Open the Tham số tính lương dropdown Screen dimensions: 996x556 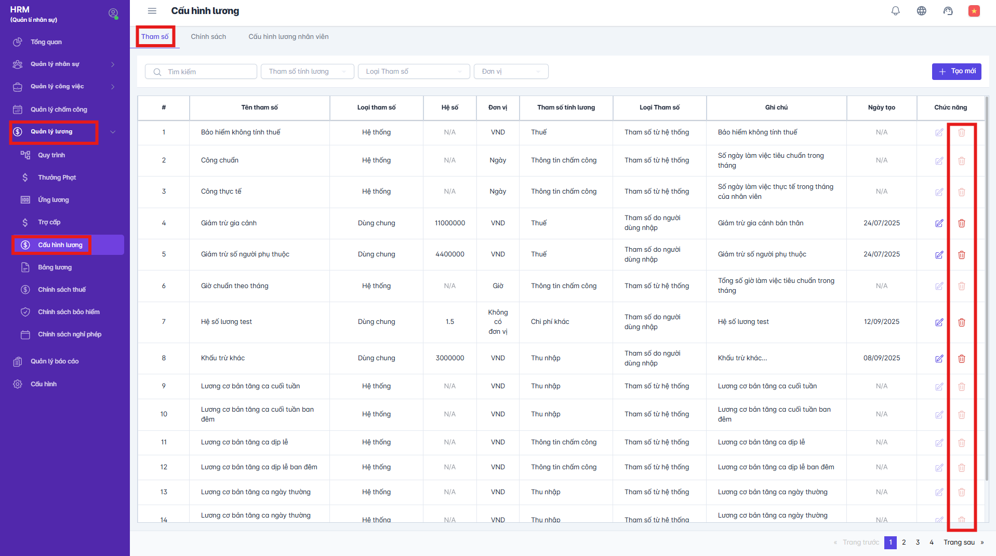(x=307, y=72)
